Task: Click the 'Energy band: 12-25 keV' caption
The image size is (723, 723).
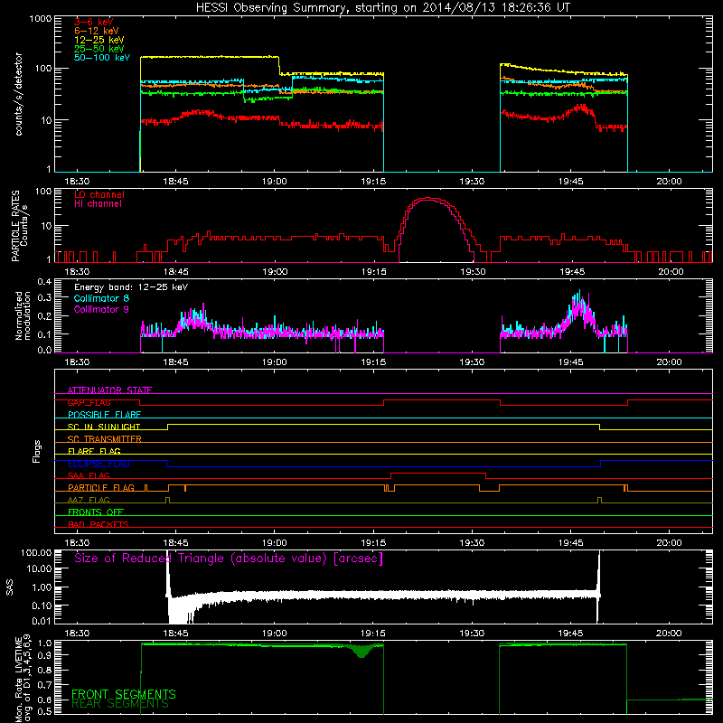Action: [x=131, y=287]
